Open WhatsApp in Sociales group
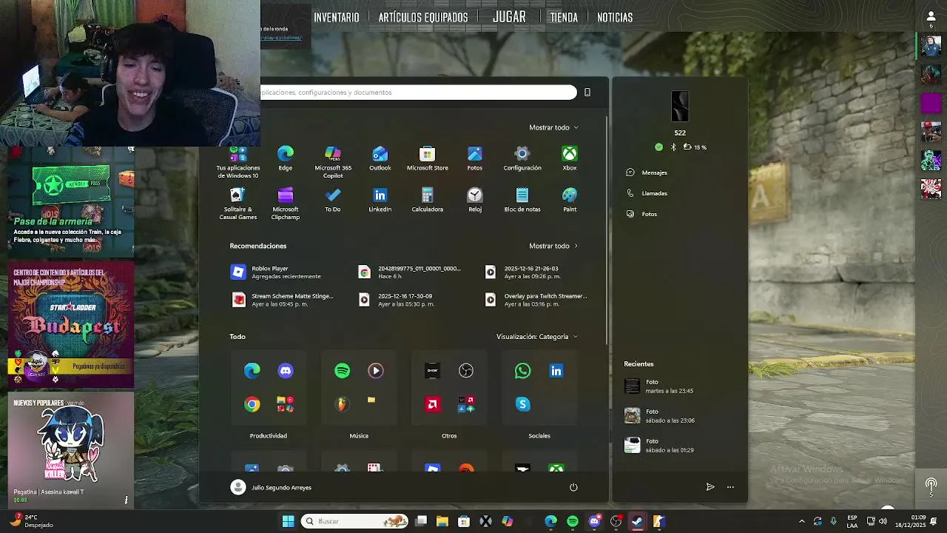Image resolution: width=947 pixels, height=533 pixels. click(522, 370)
